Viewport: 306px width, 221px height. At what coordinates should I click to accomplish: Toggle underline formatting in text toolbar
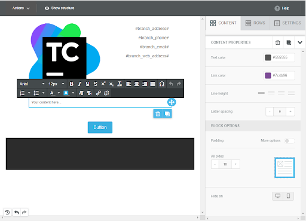pos(87,84)
